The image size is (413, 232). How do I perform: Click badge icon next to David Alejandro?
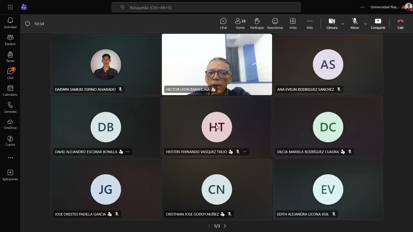pos(121,152)
